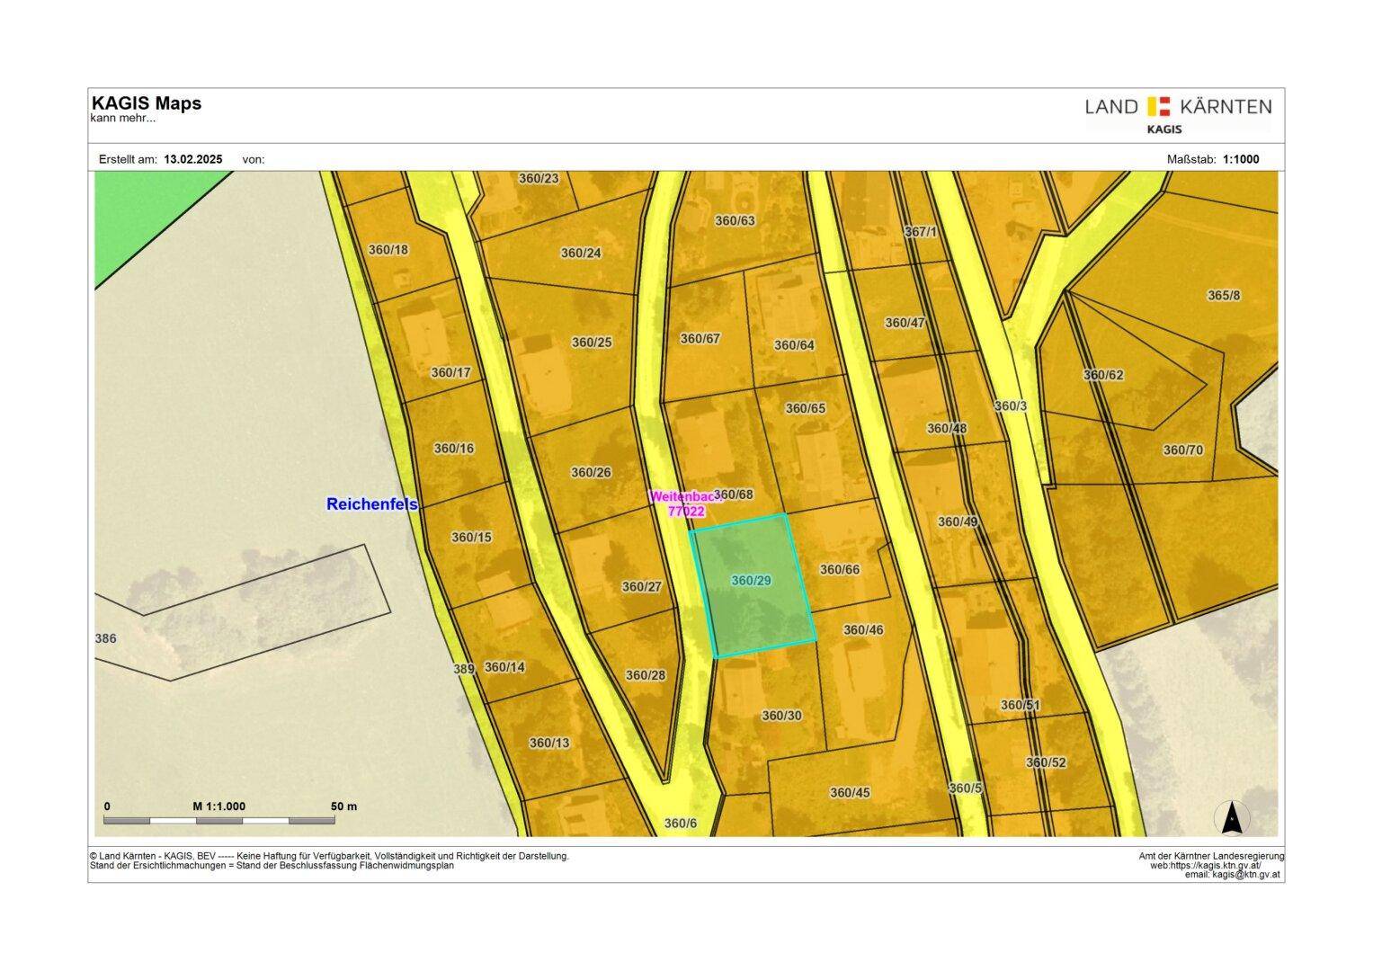Select parcel label 360/65
The width and height of the screenshot is (1373, 971).
pos(806,408)
